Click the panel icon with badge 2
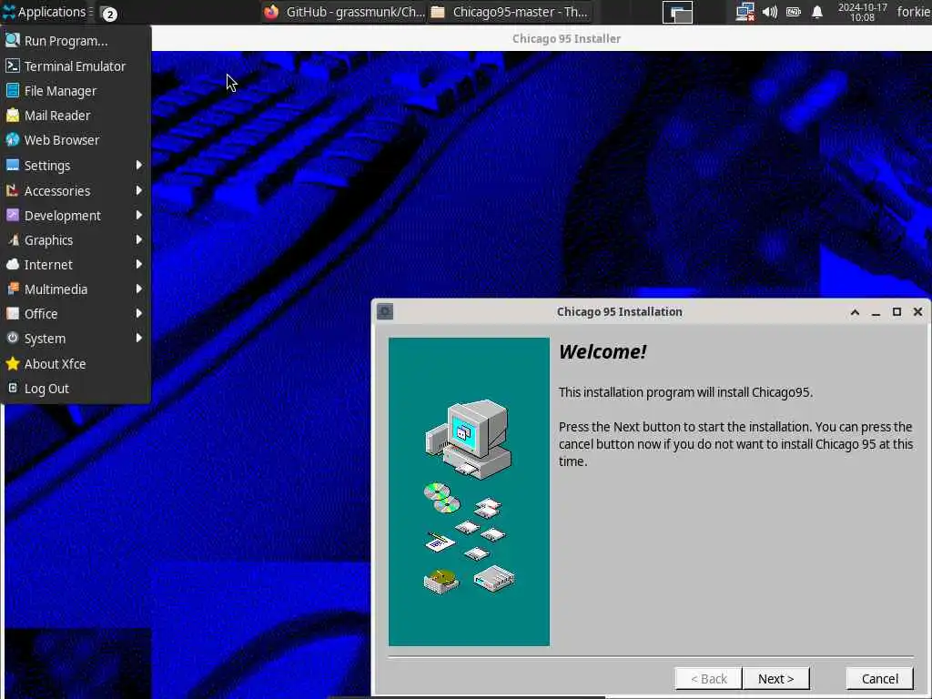 (x=108, y=13)
